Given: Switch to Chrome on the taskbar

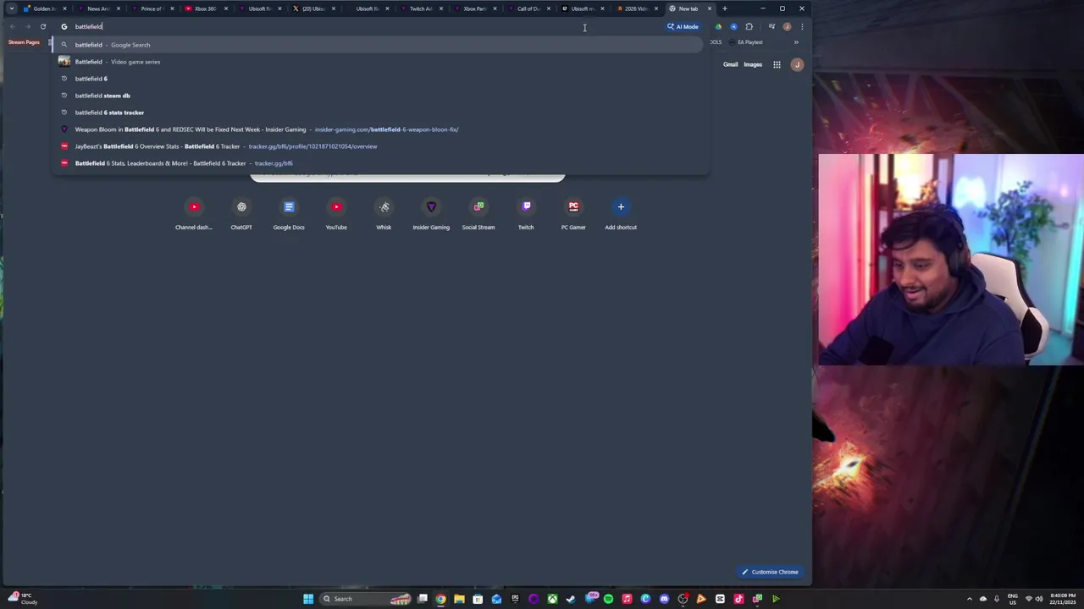Looking at the screenshot, I should point(440,599).
